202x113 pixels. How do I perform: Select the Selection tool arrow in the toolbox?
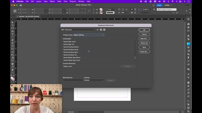(13, 19)
